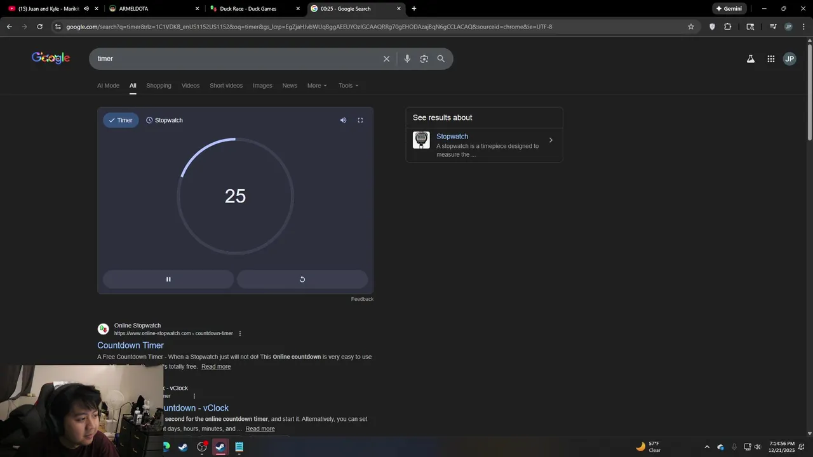
Task: Switch to the Stopwatch tab in widget
Action: (165, 120)
